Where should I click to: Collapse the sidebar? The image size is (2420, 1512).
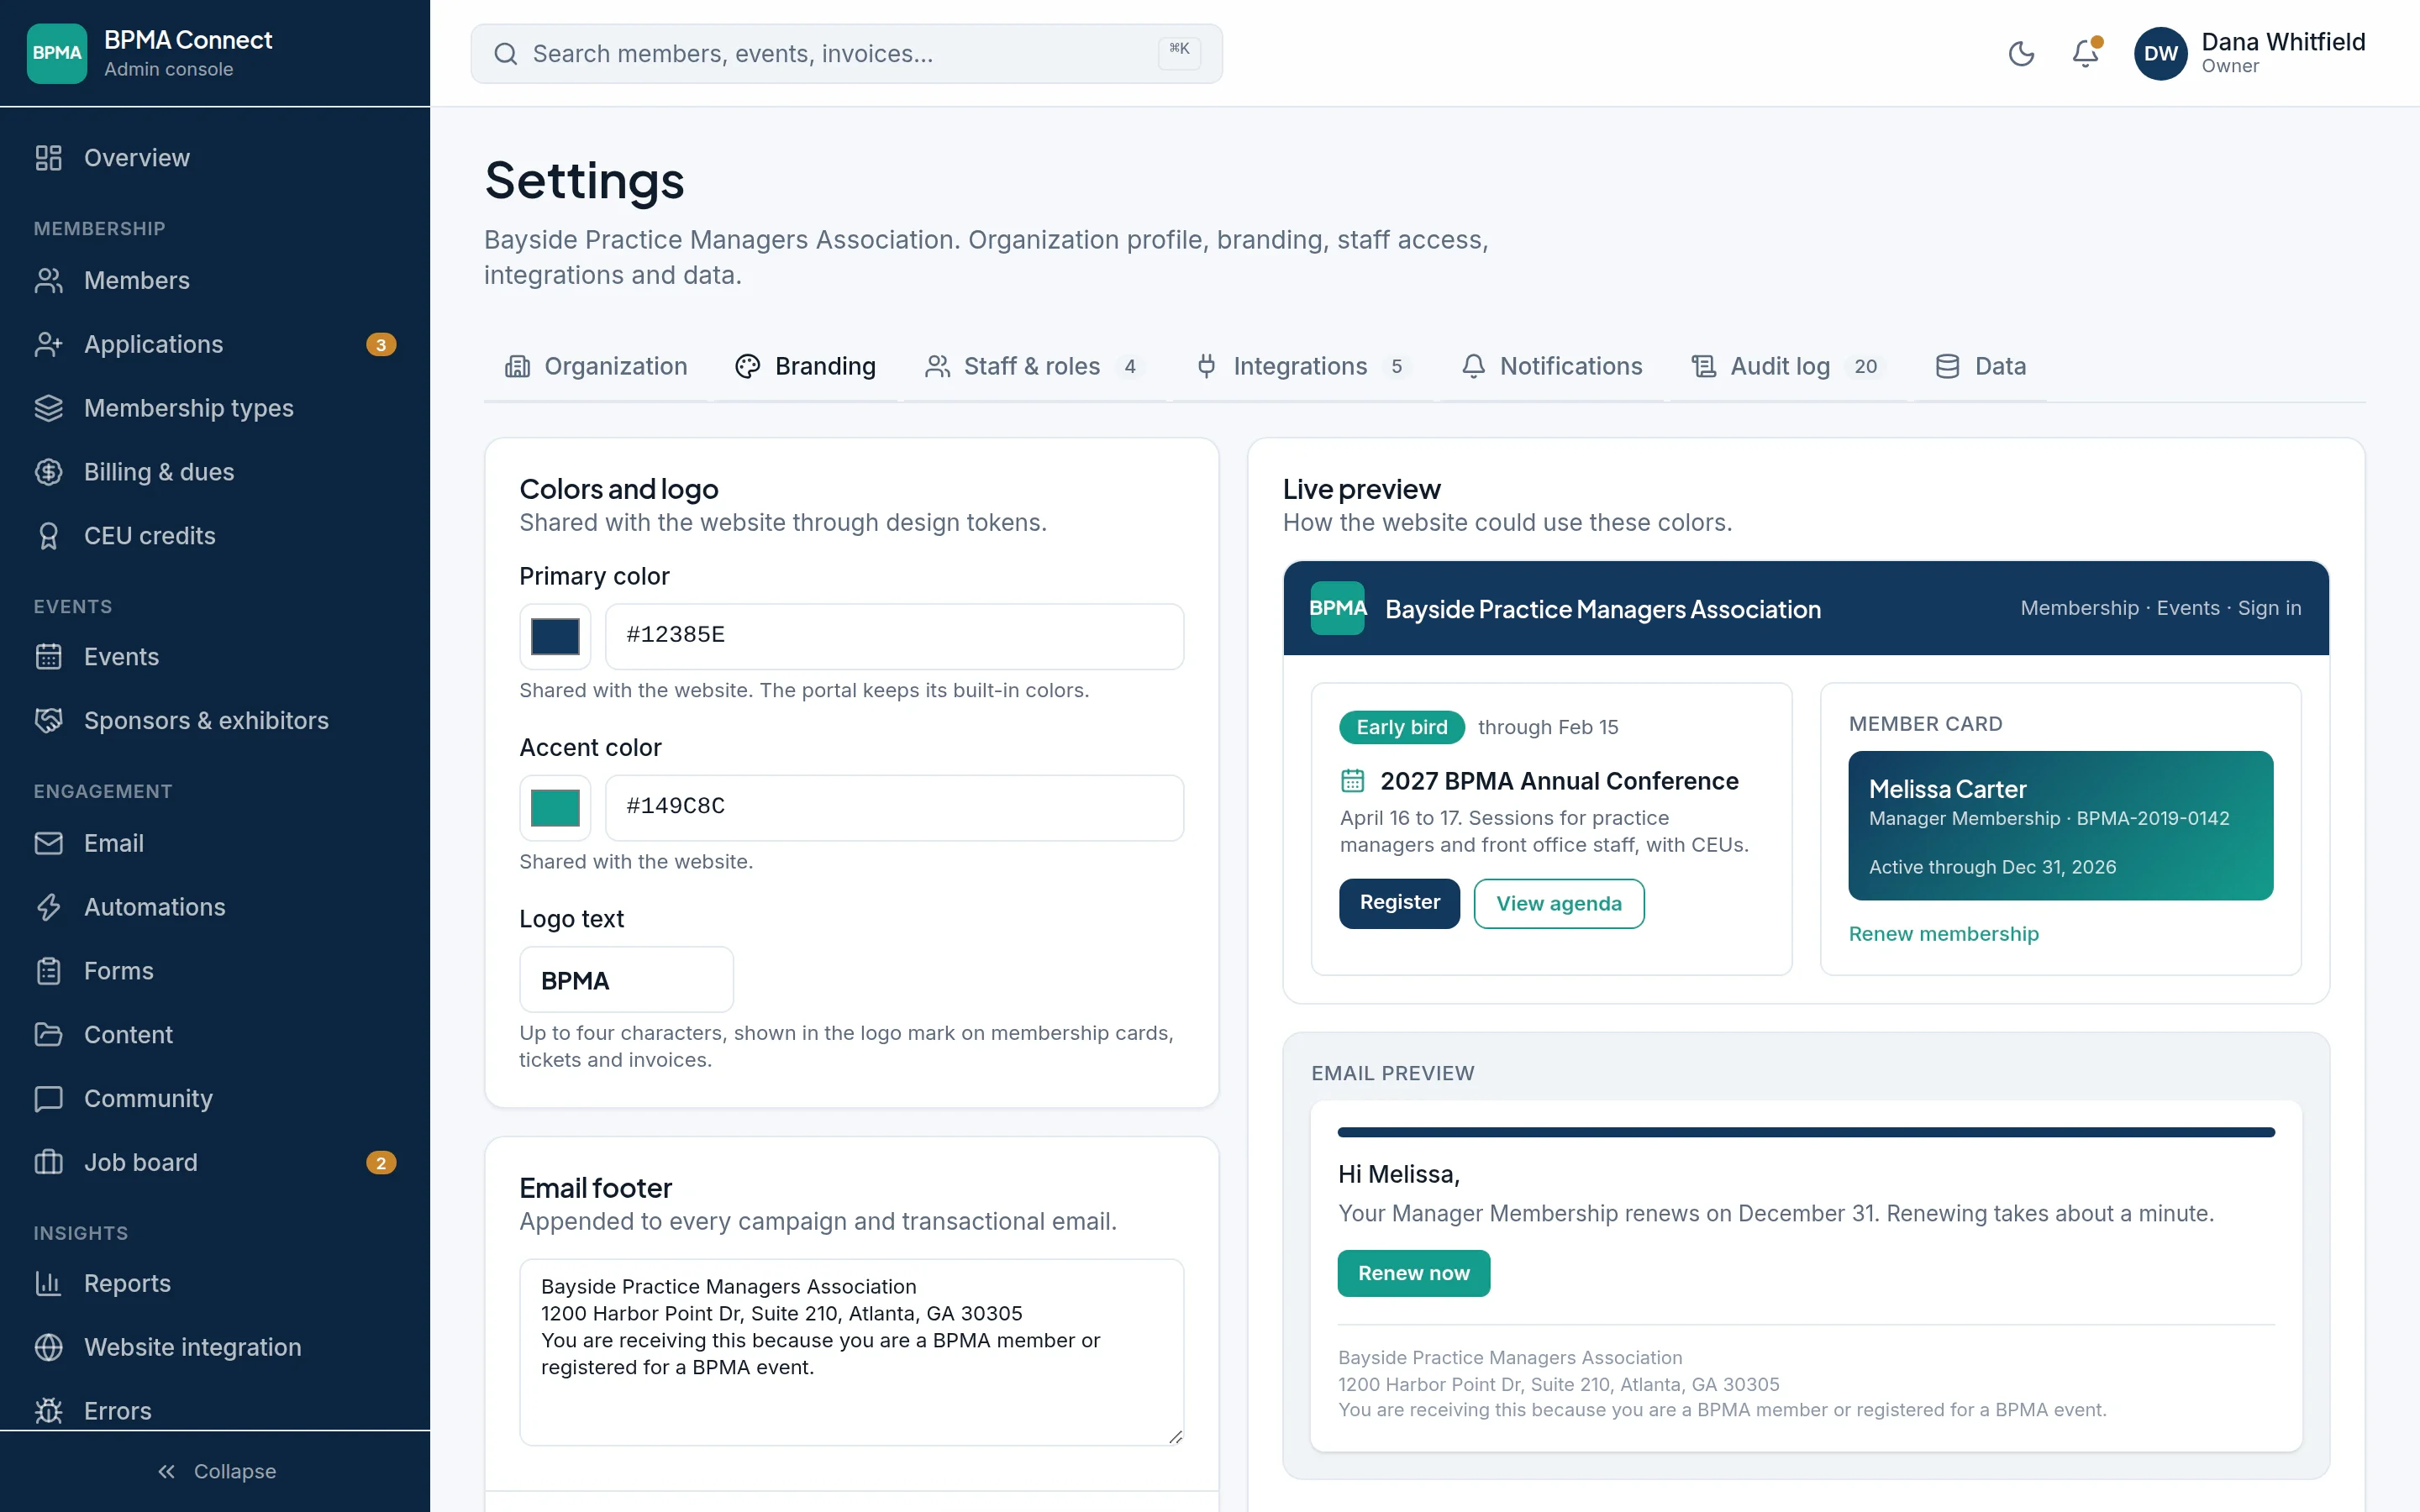coord(215,1471)
